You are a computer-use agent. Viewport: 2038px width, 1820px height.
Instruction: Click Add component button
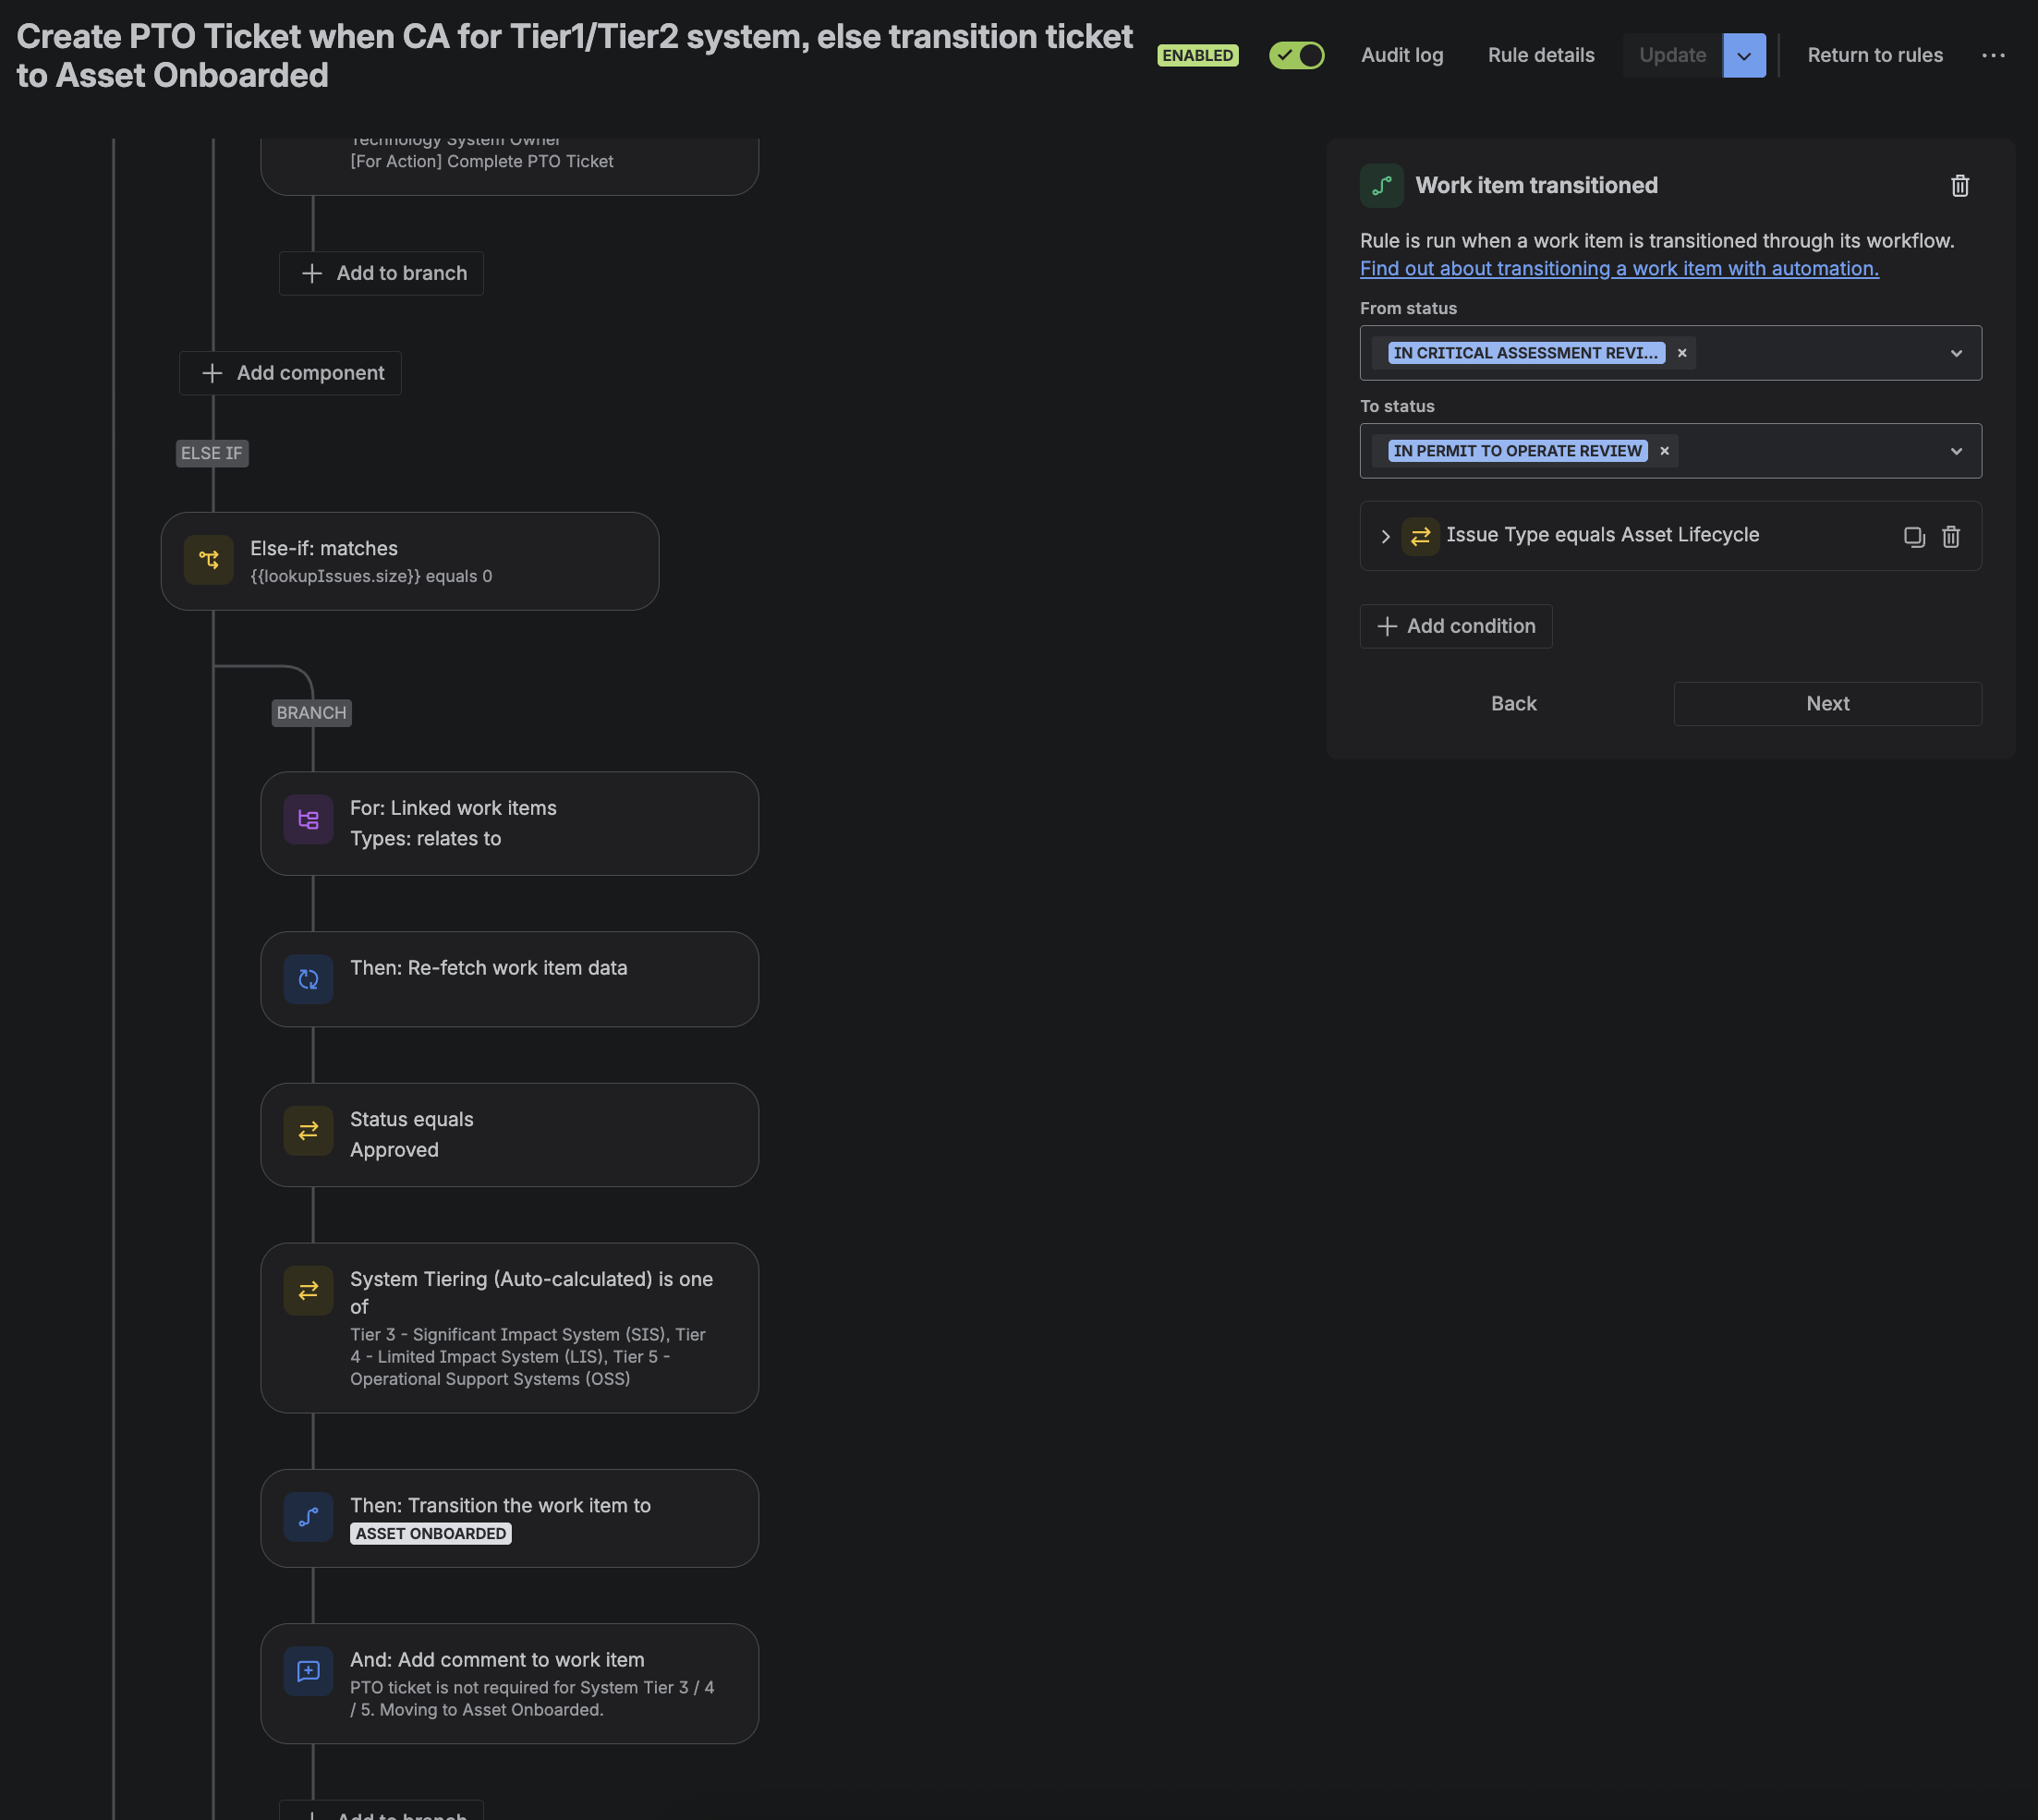pyautogui.click(x=290, y=373)
